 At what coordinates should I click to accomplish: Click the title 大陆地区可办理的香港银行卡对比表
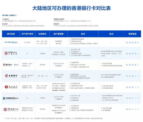tap(72, 8)
